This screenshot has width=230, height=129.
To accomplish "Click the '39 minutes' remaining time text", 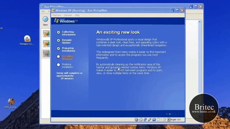I will point(67,78).
